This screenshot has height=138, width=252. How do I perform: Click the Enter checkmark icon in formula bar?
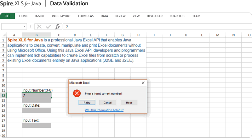click(48, 27)
